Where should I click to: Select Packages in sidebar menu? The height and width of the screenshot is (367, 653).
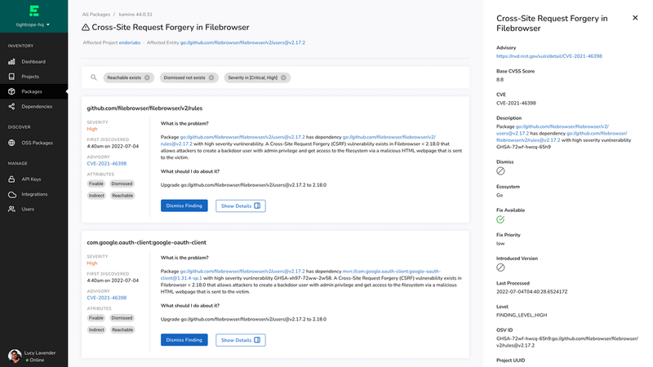(32, 91)
